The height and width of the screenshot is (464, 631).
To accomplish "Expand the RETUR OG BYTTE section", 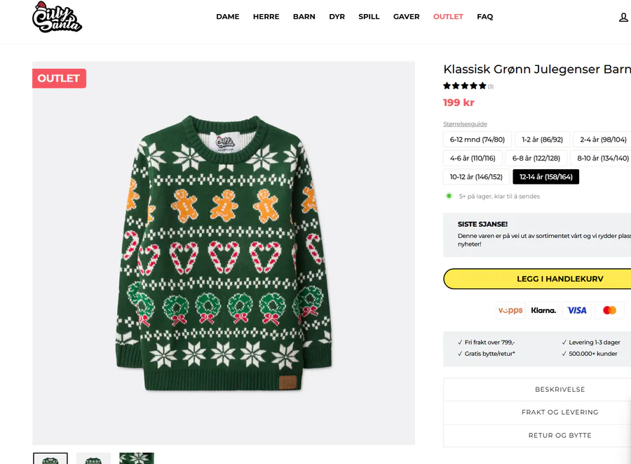I will click(559, 436).
